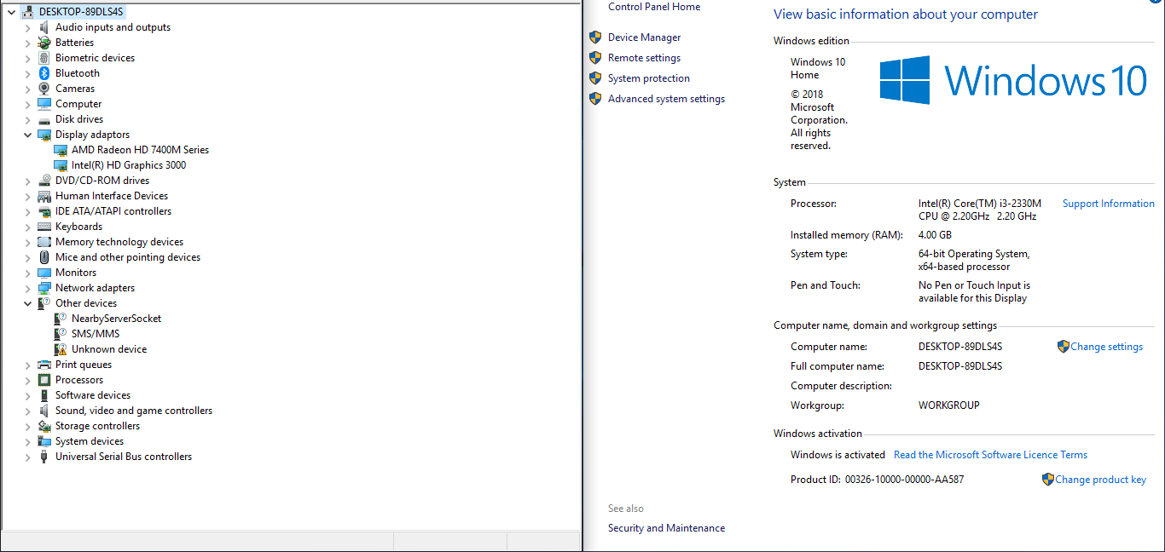Viewport: 1165px width, 552px height.
Task: Click the Sound, video and game controllers icon
Action: coord(44,411)
